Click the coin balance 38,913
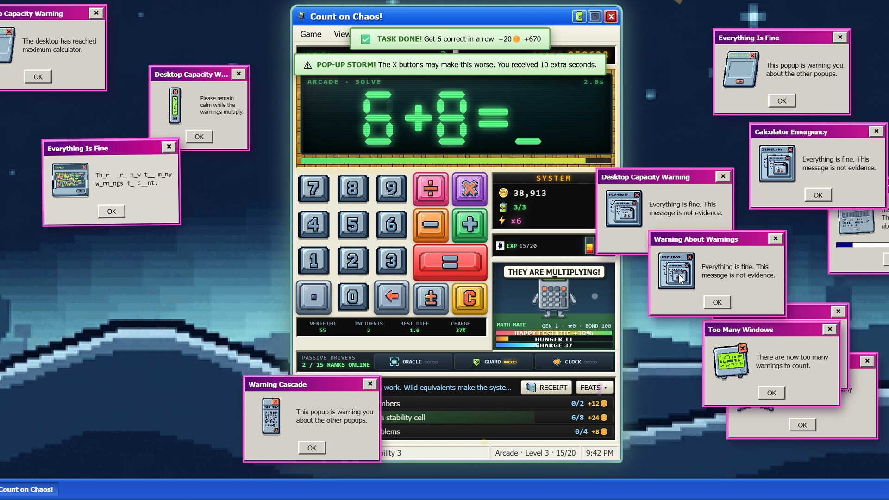This screenshot has height=500, width=889. click(523, 193)
